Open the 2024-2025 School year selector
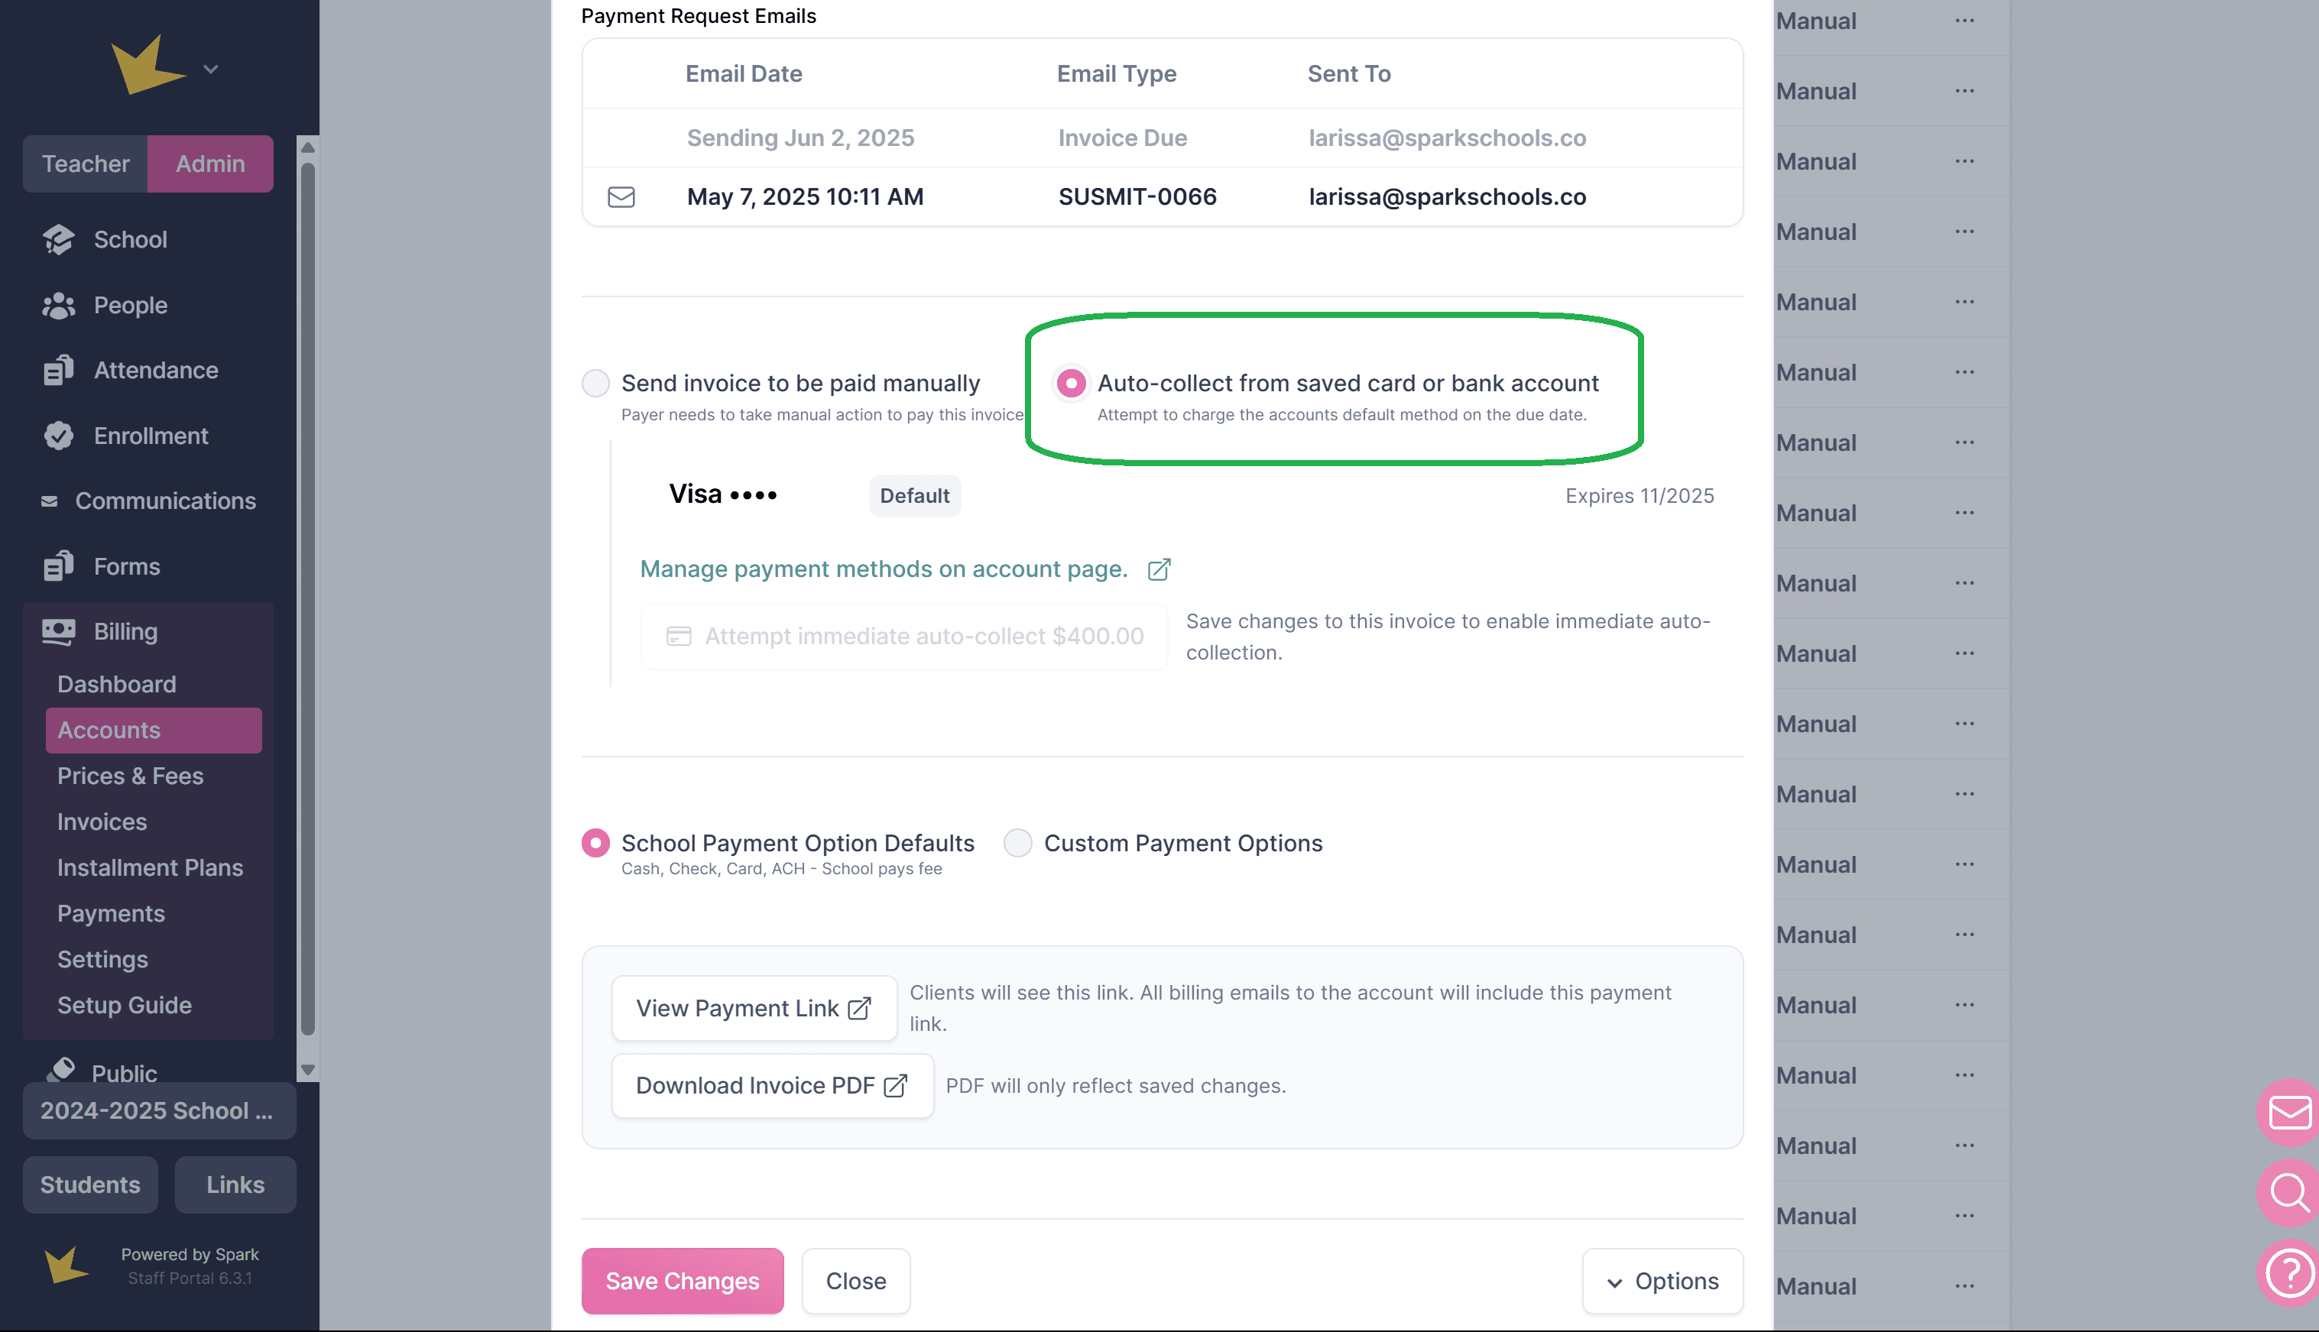This screenshot has width=2319, height=1332. pos(158,1110)
